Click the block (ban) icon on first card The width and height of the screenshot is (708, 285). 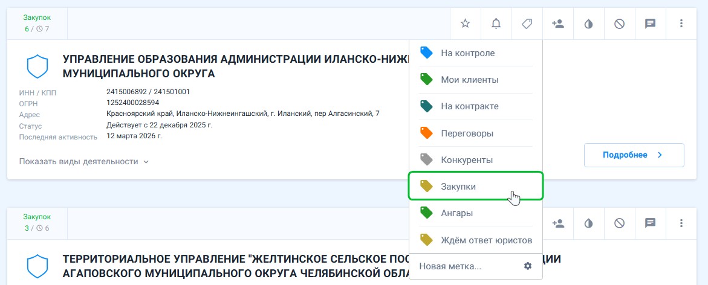click(620, 24)
